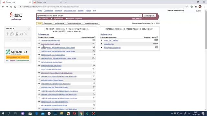The height and width of the screenshot is (116, 207).
Task: Open Edge browser from taskbar
Action: click(x=37, y=113)
